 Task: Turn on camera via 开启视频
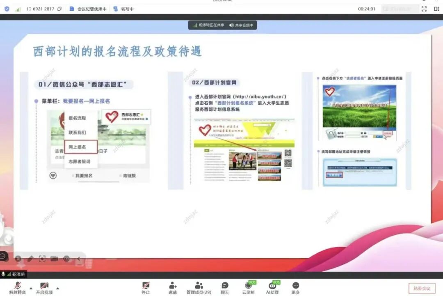tap(44, 288)
